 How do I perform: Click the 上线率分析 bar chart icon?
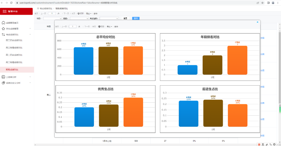click(x=3, y=77)
